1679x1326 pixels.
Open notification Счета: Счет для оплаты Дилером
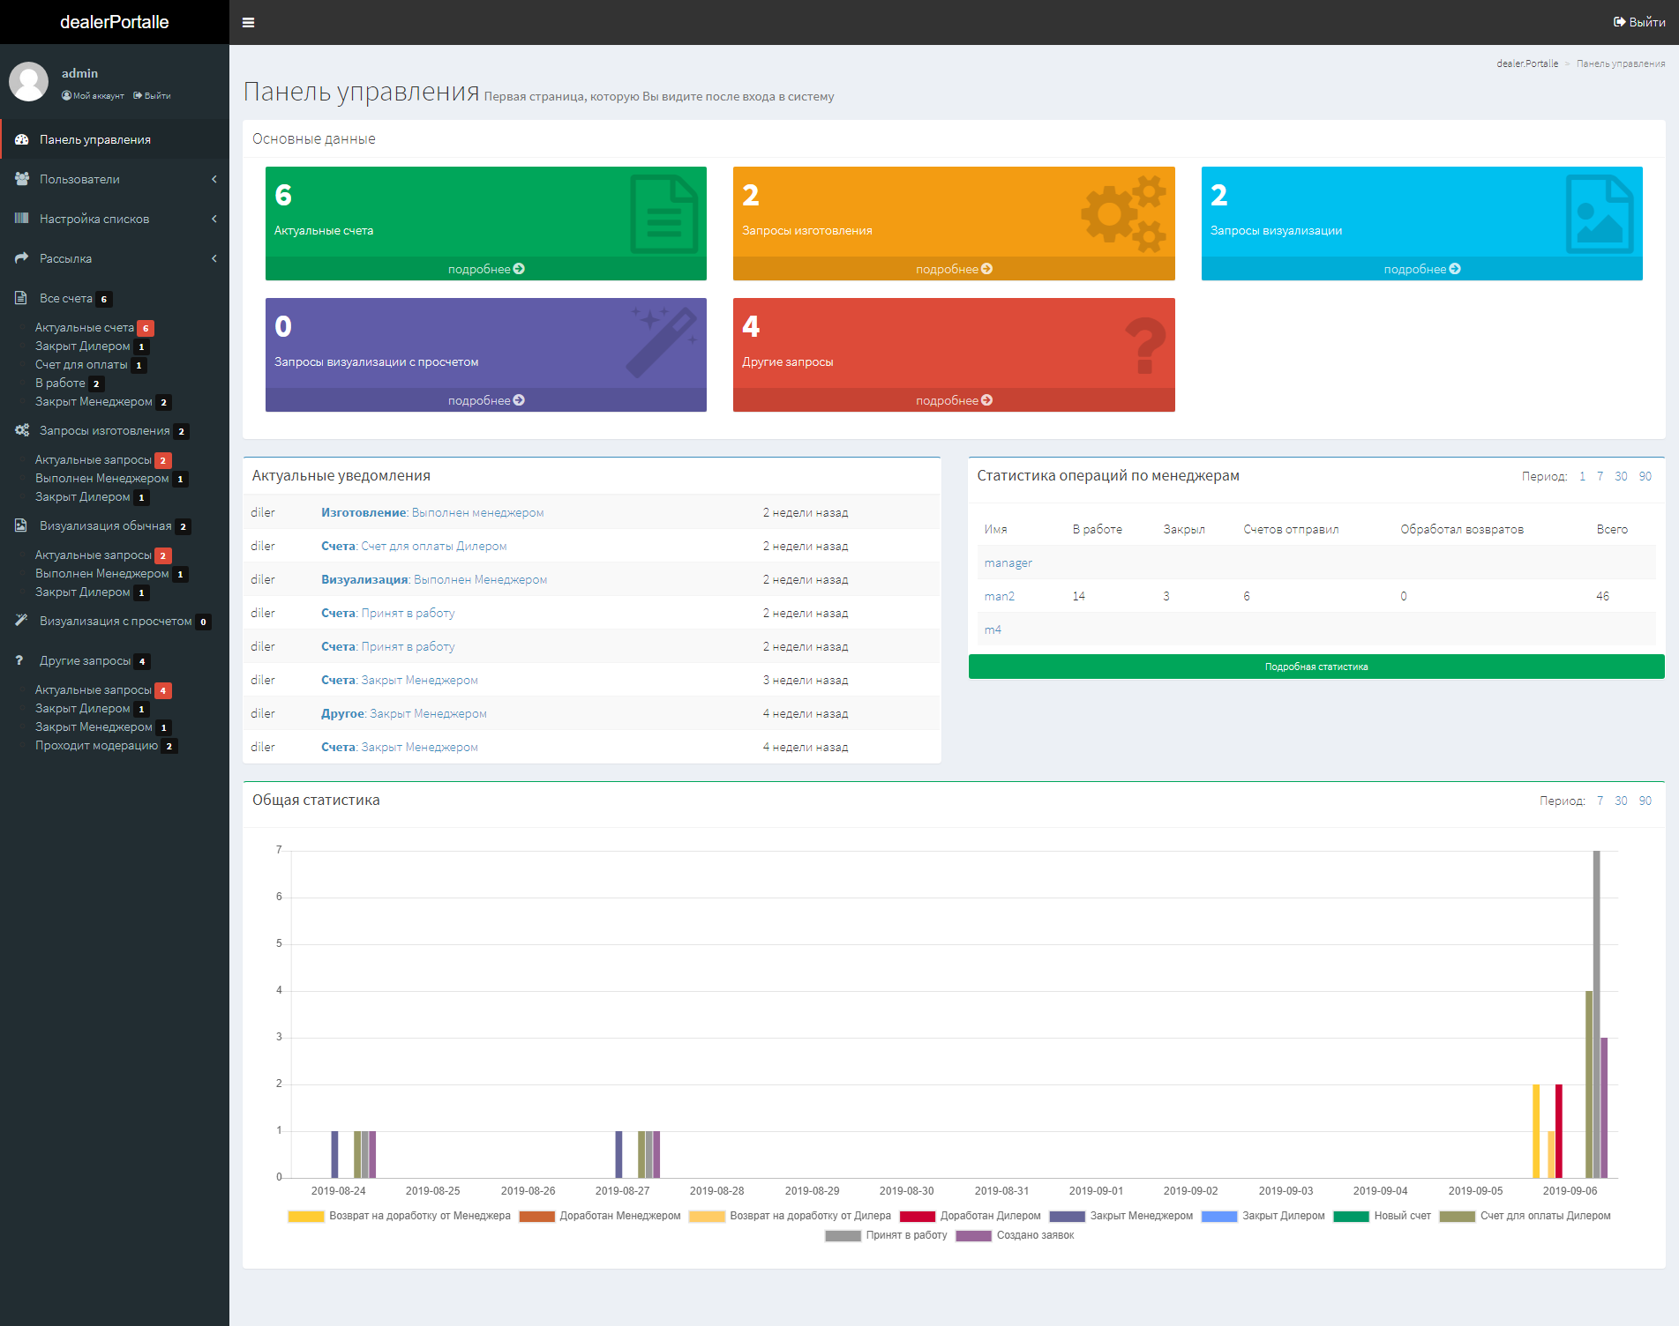tap(414, 546)
